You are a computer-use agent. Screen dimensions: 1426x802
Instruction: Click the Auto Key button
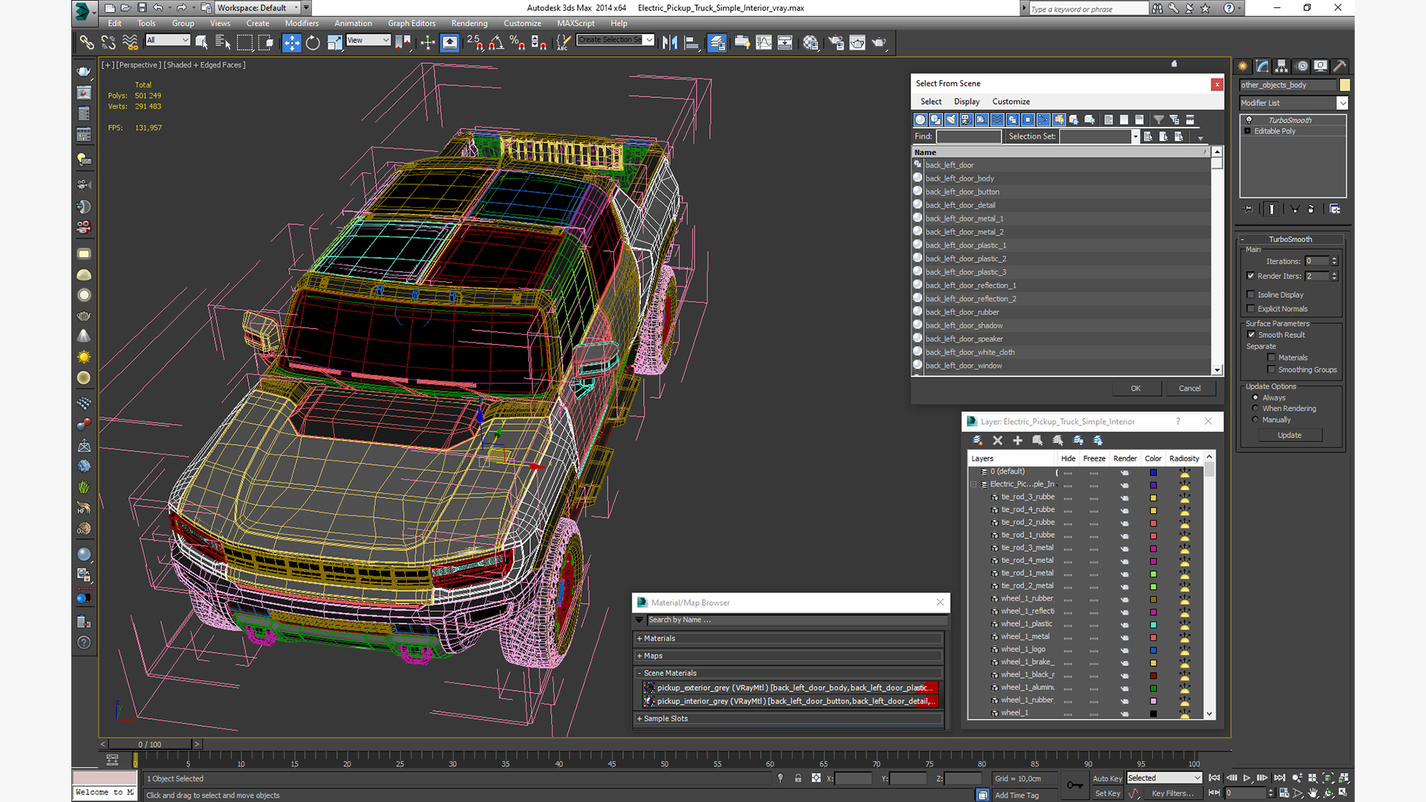click(1107, 778)
